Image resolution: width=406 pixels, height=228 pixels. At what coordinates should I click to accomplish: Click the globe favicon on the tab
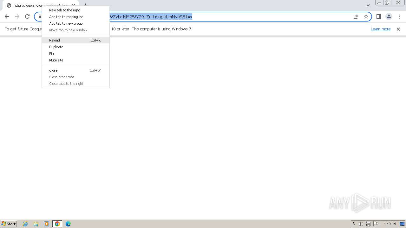tap(9, 5)
